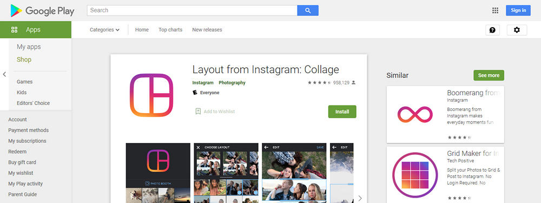Open Account link

pos(17,120)
